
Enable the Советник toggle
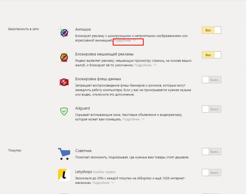pos(211,152)
